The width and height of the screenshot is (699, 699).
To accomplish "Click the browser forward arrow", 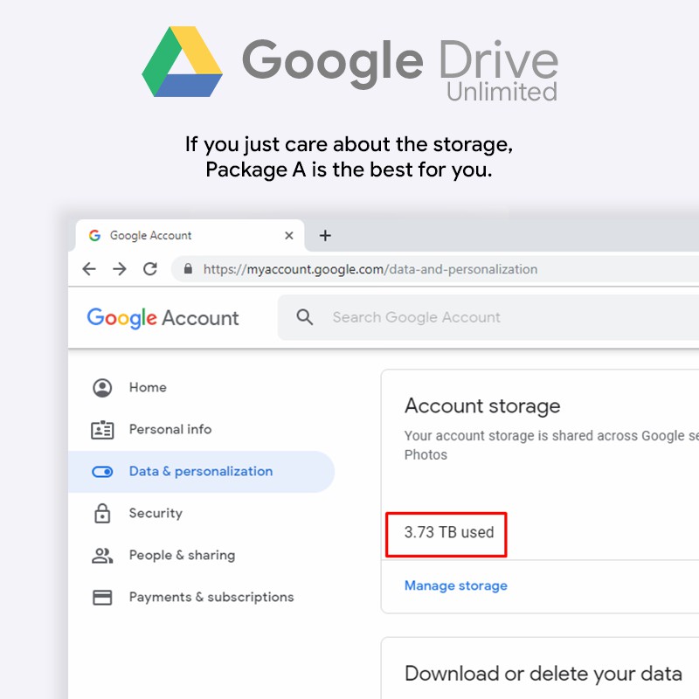I will pos(120,269).
